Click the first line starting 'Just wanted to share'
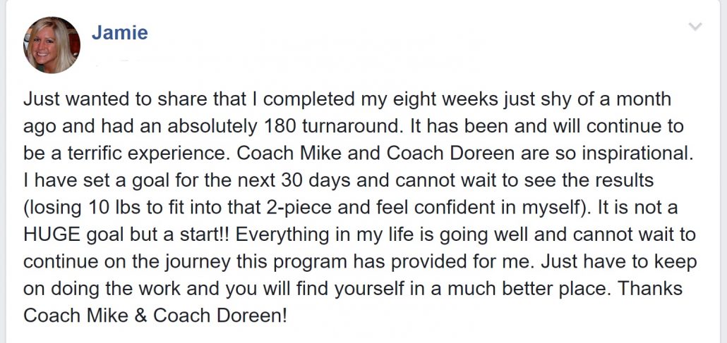Screen dimensions: 727x343 347,99
